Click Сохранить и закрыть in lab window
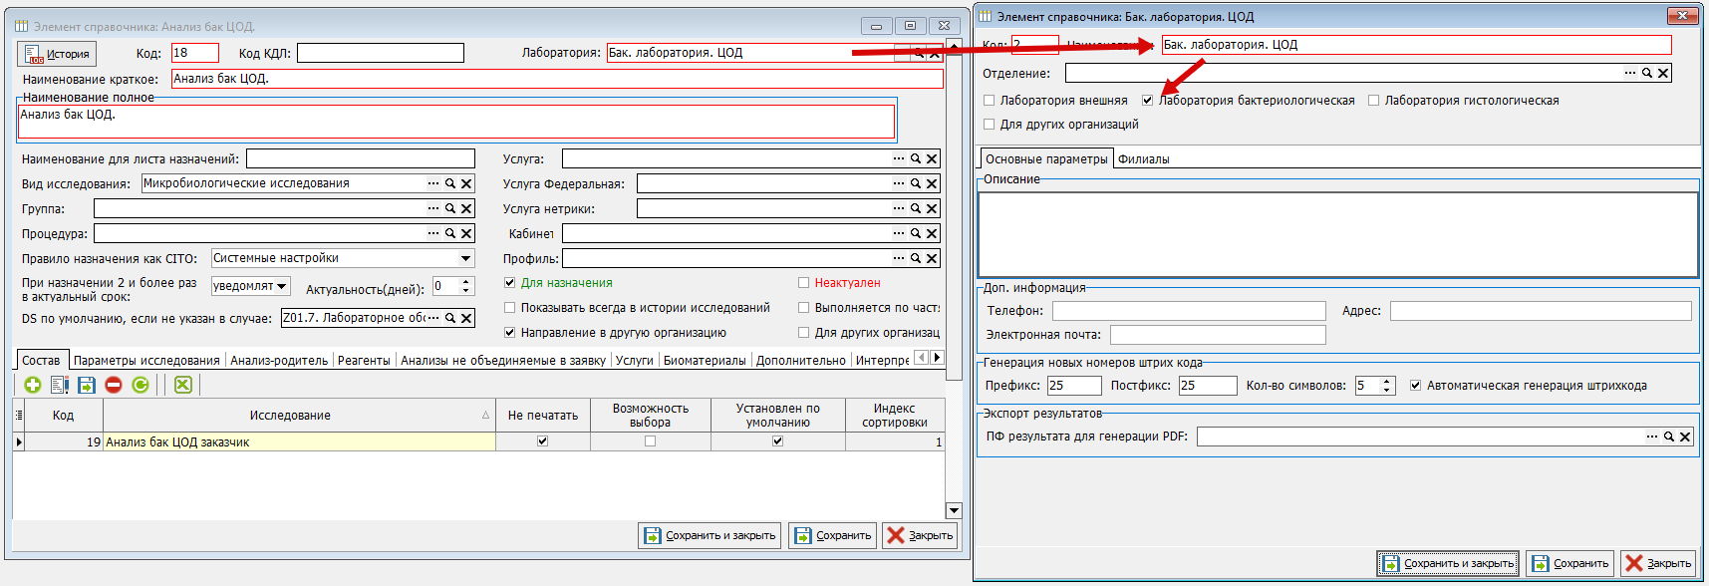This screenshot has width=1709, height=586. point(1448,563)
